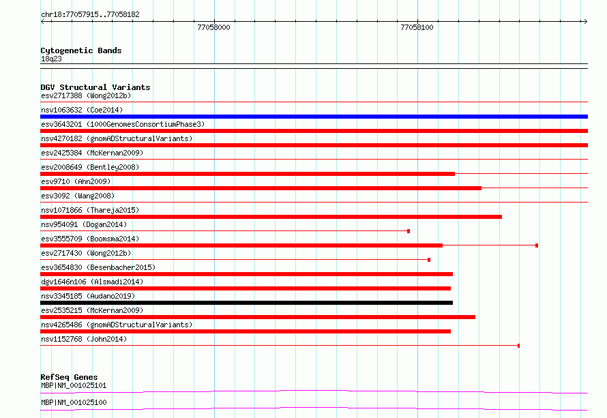
Task: Select the DGV Structural Variants track title
Action: 95,87
